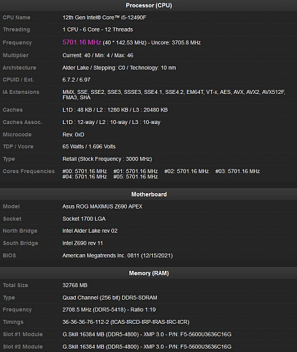Click timings 36-36-36-76-112-2 value
Screen dimensions: 297x352
pyautogui.click(x=126, y=322)
